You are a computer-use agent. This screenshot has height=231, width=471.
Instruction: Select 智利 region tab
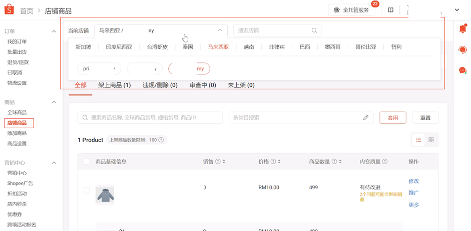point(396,47)
